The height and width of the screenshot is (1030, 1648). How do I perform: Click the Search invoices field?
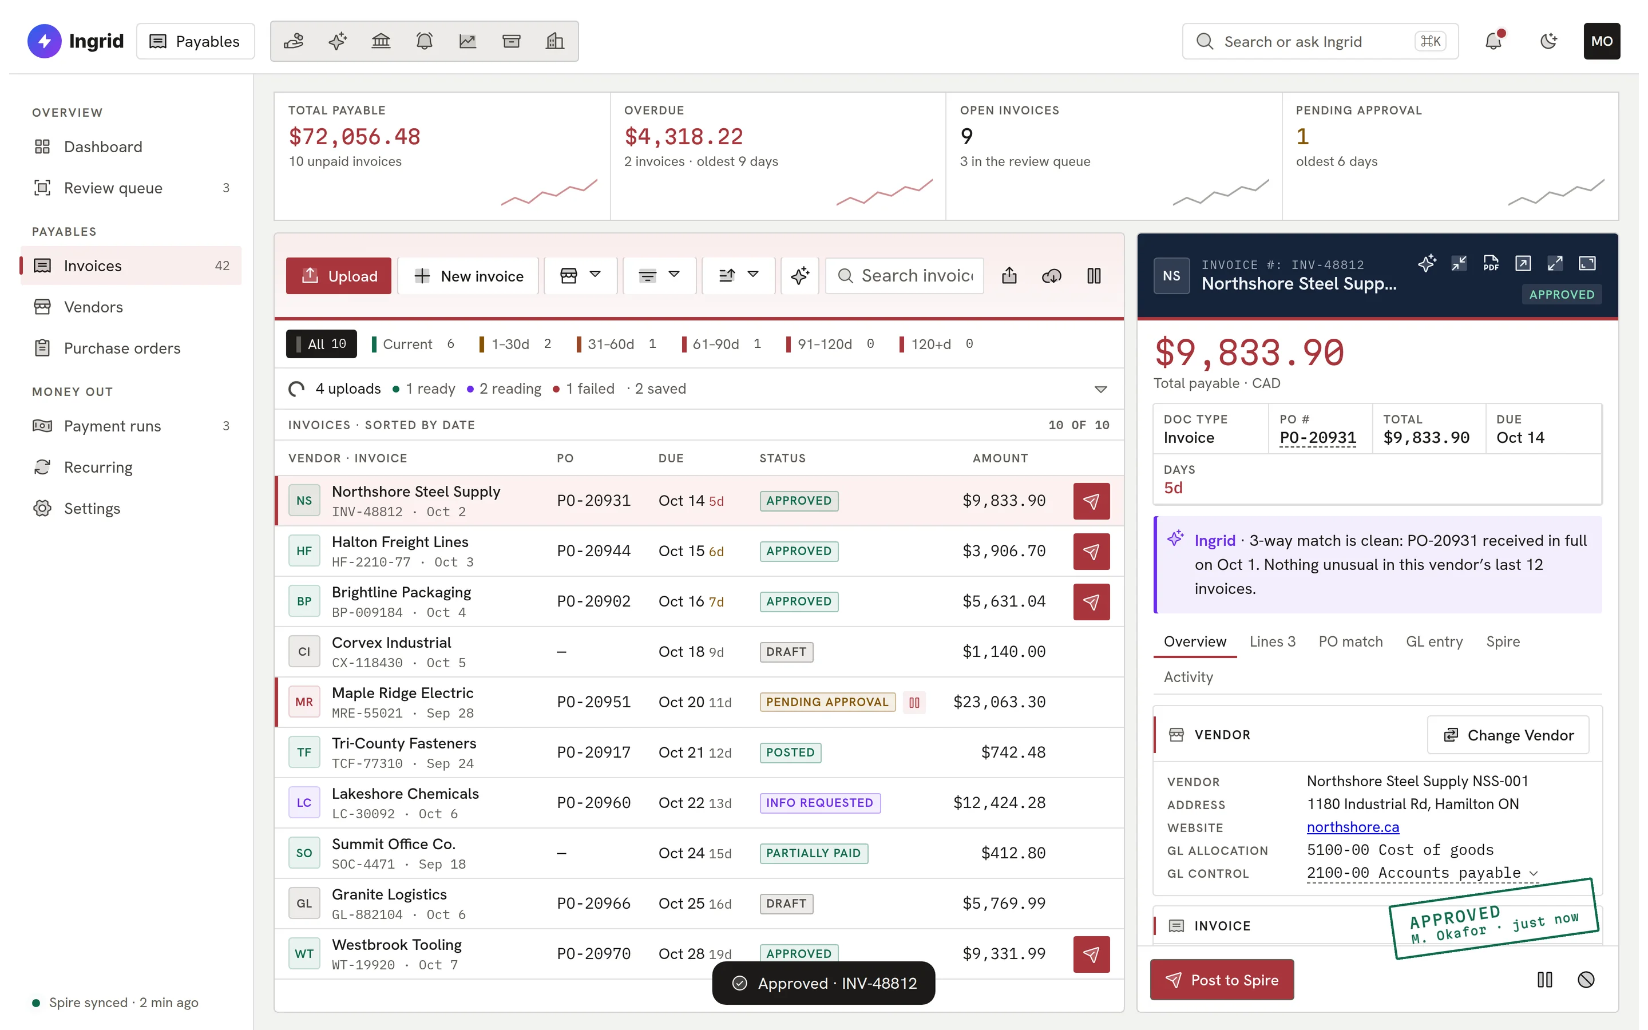[904, 276]
